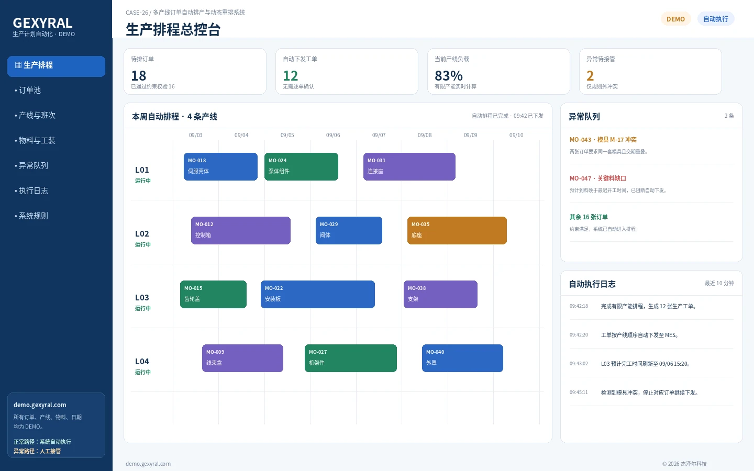The width and height of the screenshot is (754, 471).
Task: Open MO-047 关键料缺口 exception
Action: coord(651,184)
